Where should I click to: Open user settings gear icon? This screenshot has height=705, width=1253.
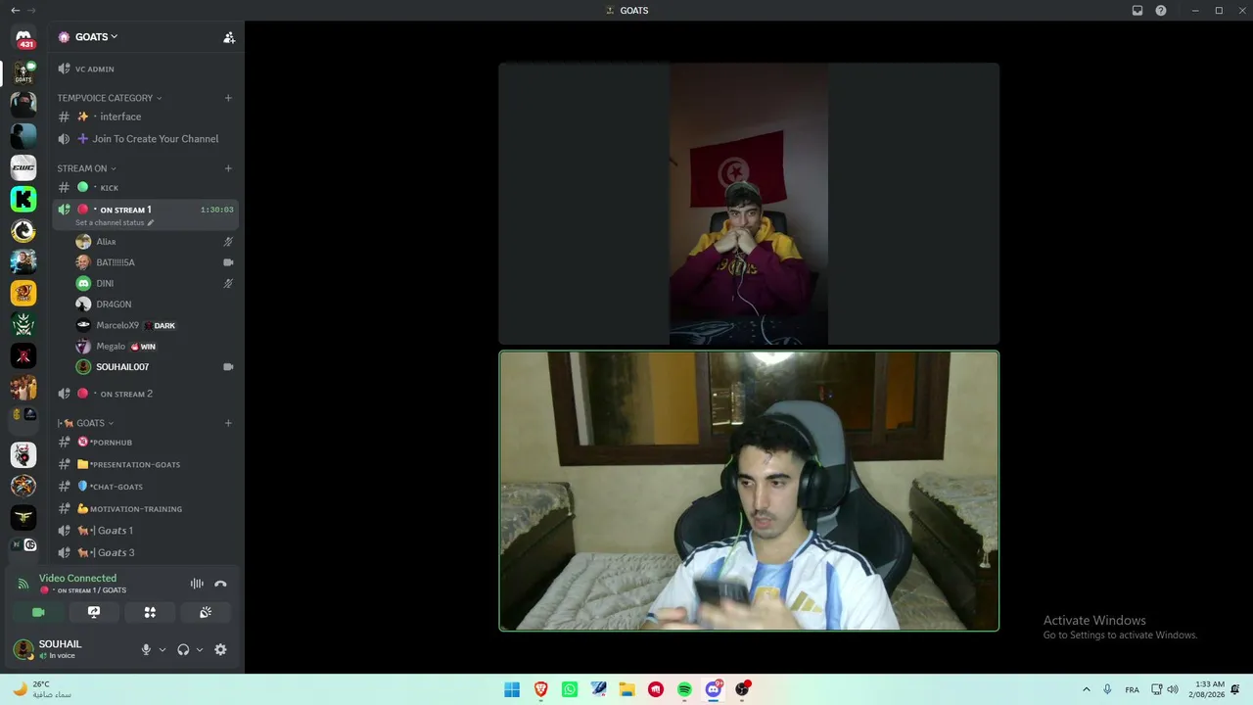point(220,649)
